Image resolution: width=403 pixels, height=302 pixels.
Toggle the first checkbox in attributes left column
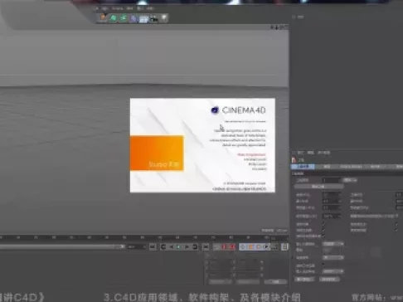(323, 224)
